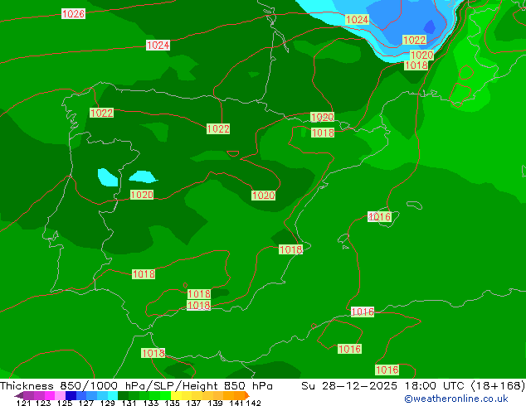Click the right cyan thickness patch over Spain
Image resolution: width=526 pixels, height=406 pixels.
click(x=144, y=176)
